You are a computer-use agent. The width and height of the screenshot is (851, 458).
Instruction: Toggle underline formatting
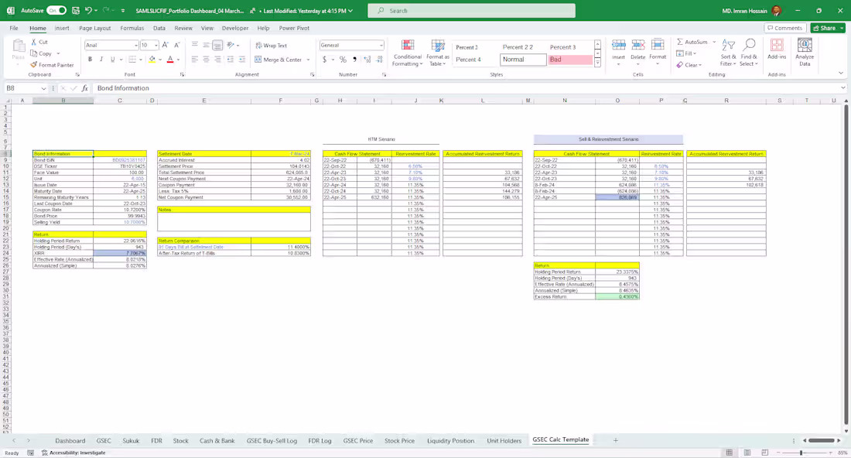[113, 59]
